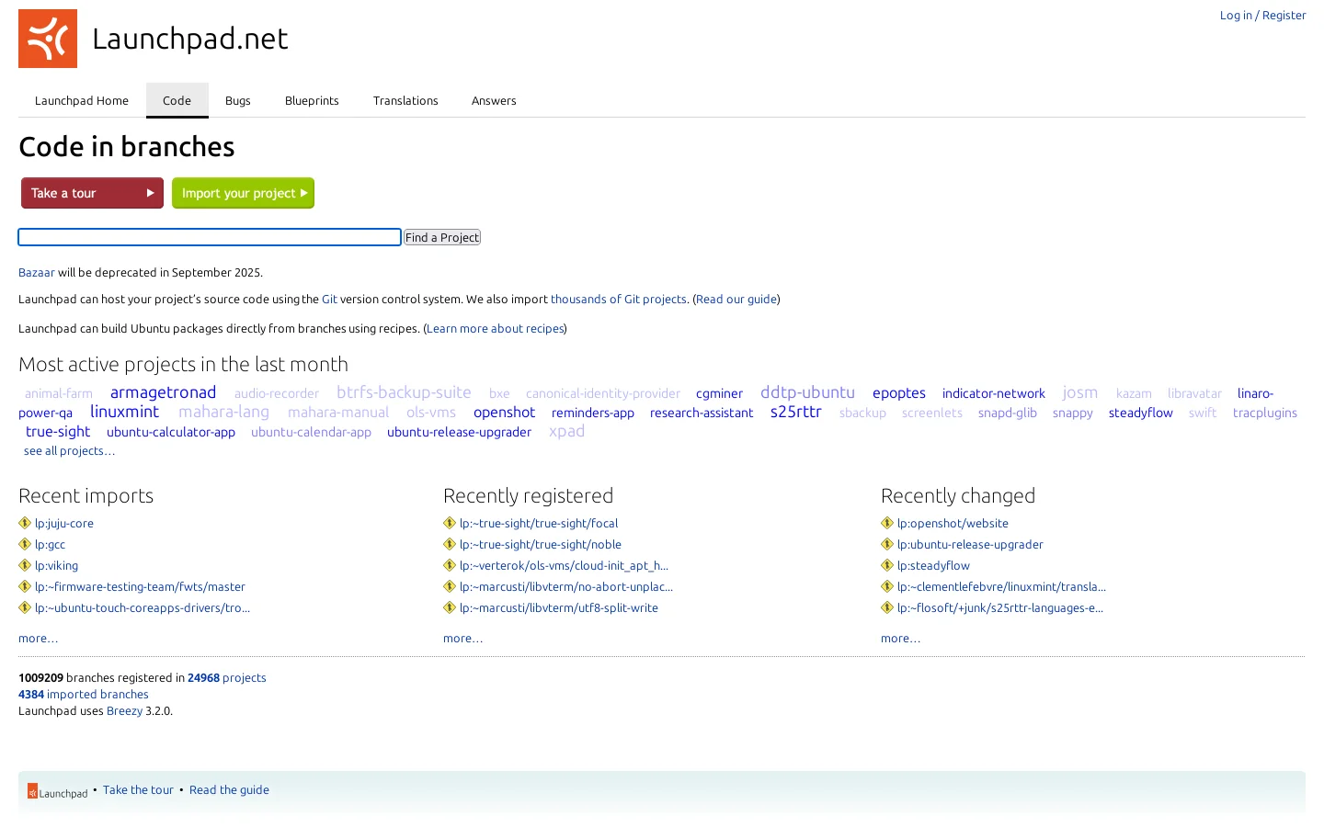Image resolution: width=1324 pixels, height=827 pixels.
Task: Click more link under Recently changed
Action: (900, 638)
